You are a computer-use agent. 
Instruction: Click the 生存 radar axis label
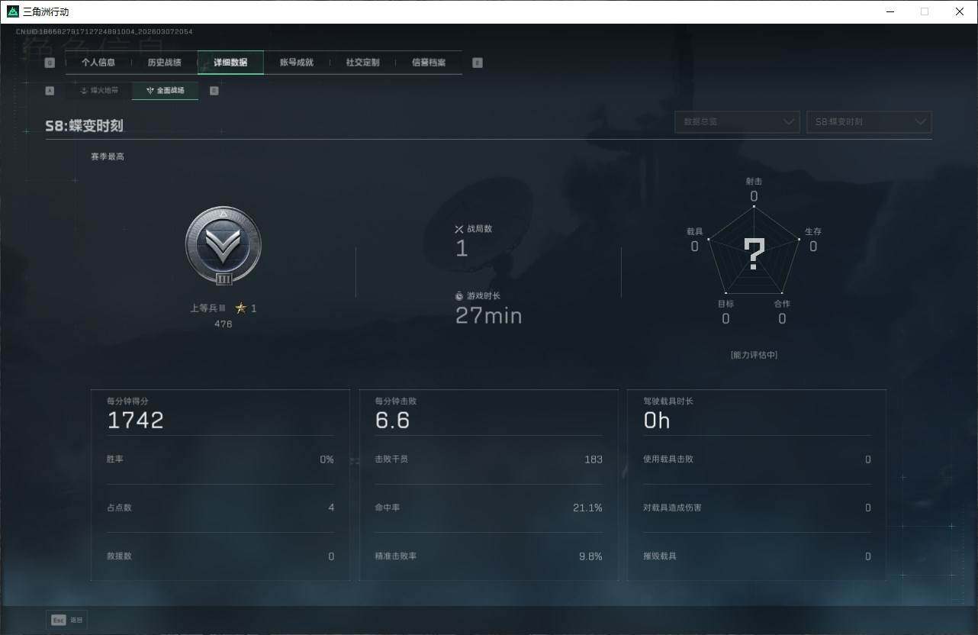tap(813, 231)
